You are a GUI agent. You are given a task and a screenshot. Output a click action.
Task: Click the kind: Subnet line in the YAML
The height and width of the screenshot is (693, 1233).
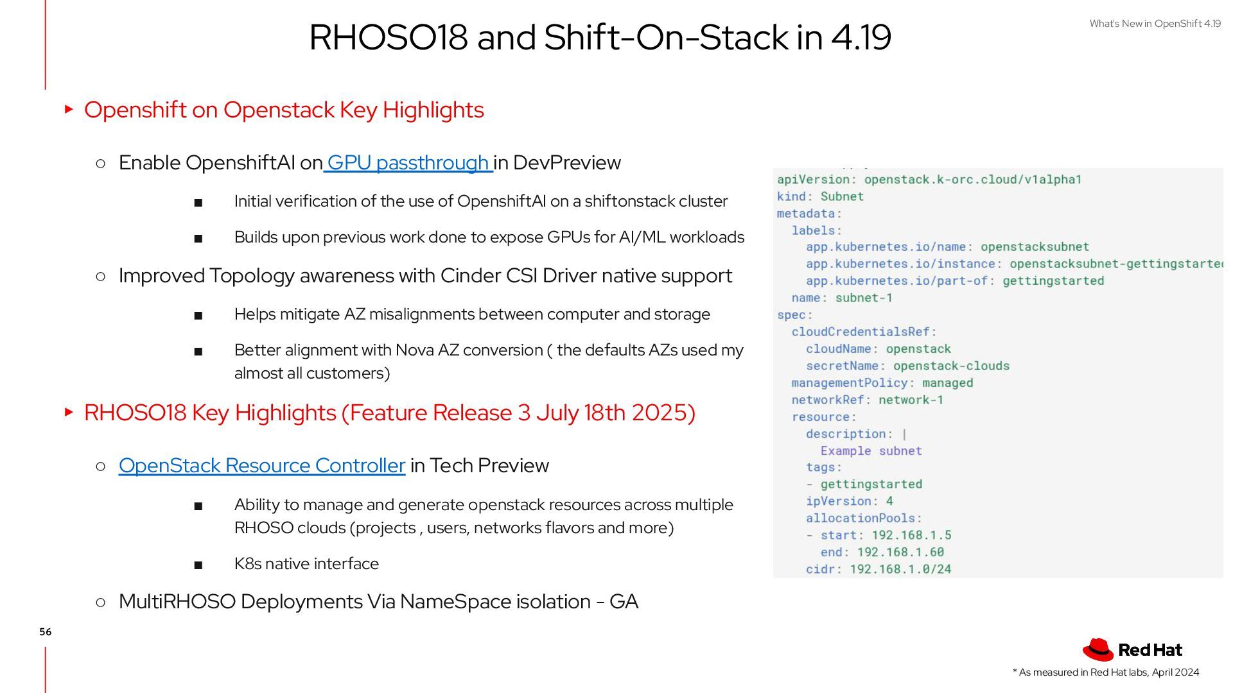click(820, 196)
